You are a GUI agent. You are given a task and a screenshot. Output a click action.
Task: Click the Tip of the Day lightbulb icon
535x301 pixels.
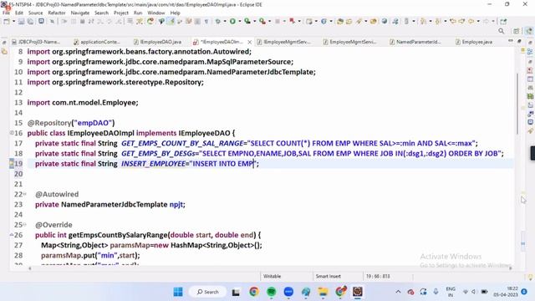coord(530,277)
